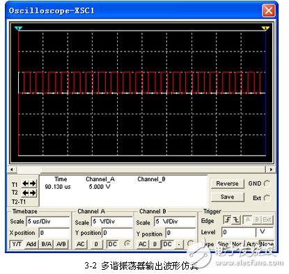Click the Save button
Viewport: 289px width, 274px height.
coord(228,197)
